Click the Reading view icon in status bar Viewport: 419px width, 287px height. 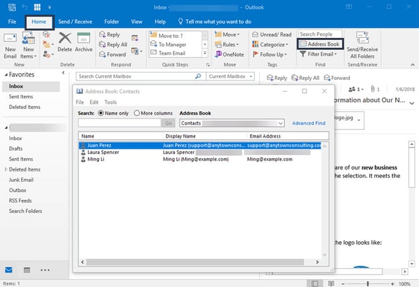click(x=331, y=284)
